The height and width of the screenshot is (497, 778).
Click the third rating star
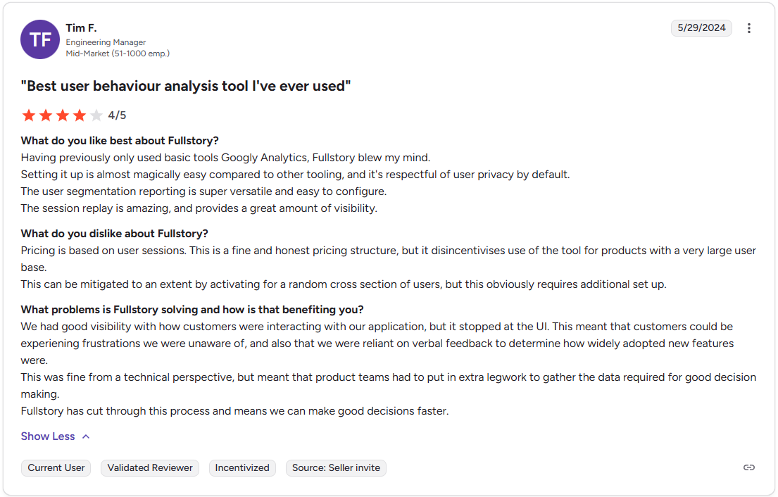tap(63, 115)
